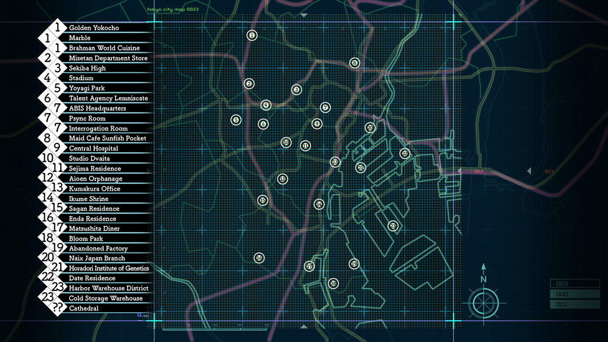
Task: Choose map marker 4 for the Stadium
Action: pos(266,105)
